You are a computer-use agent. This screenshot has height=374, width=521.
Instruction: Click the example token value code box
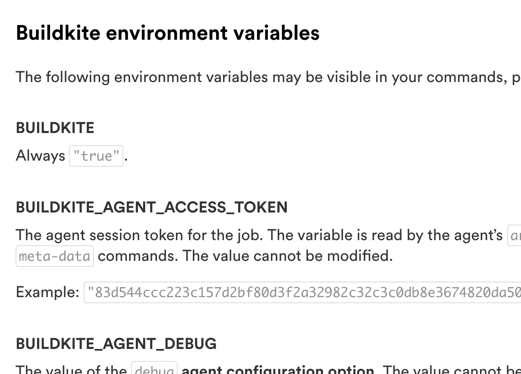pos(302,292)
